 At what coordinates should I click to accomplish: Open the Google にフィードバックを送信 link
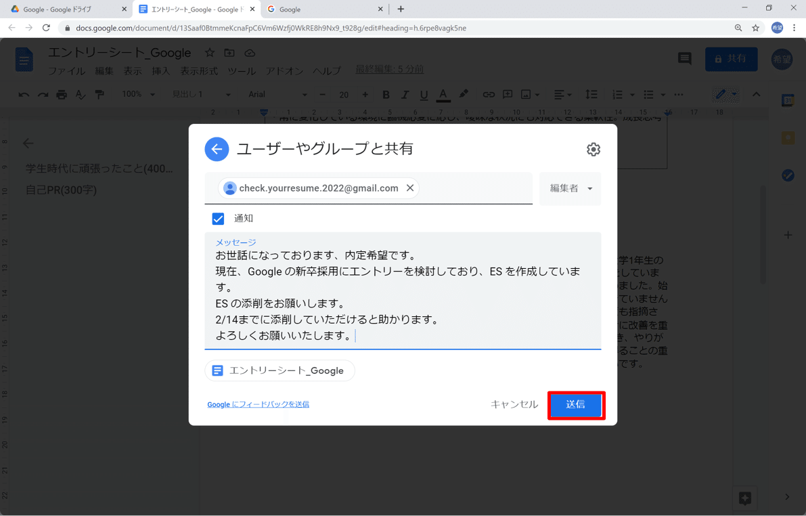(x=257, y=404)
